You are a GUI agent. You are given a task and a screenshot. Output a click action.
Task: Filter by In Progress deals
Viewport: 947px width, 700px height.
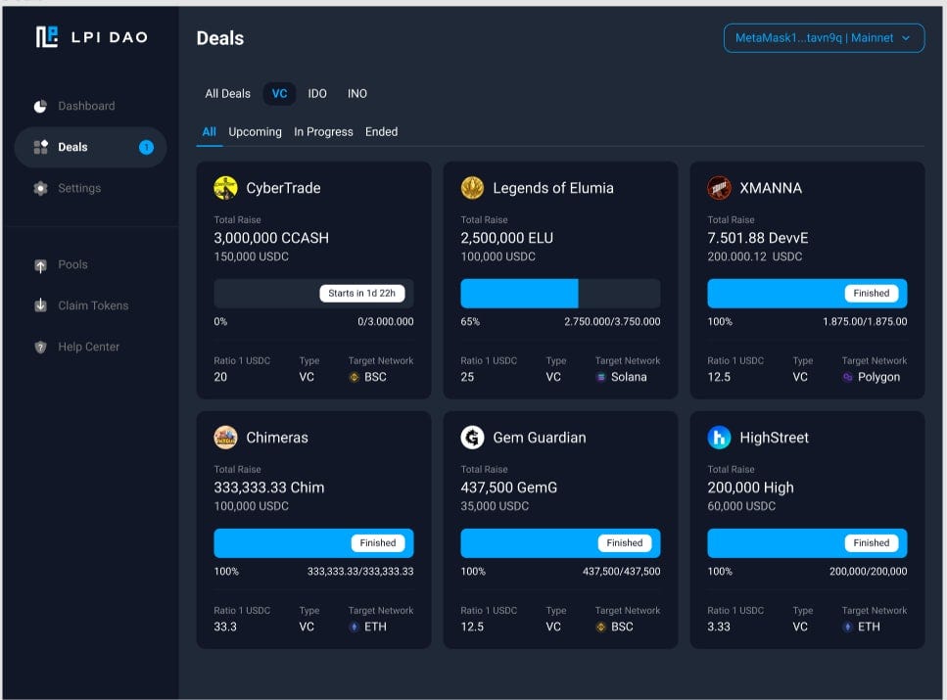(x=323, y=131)
